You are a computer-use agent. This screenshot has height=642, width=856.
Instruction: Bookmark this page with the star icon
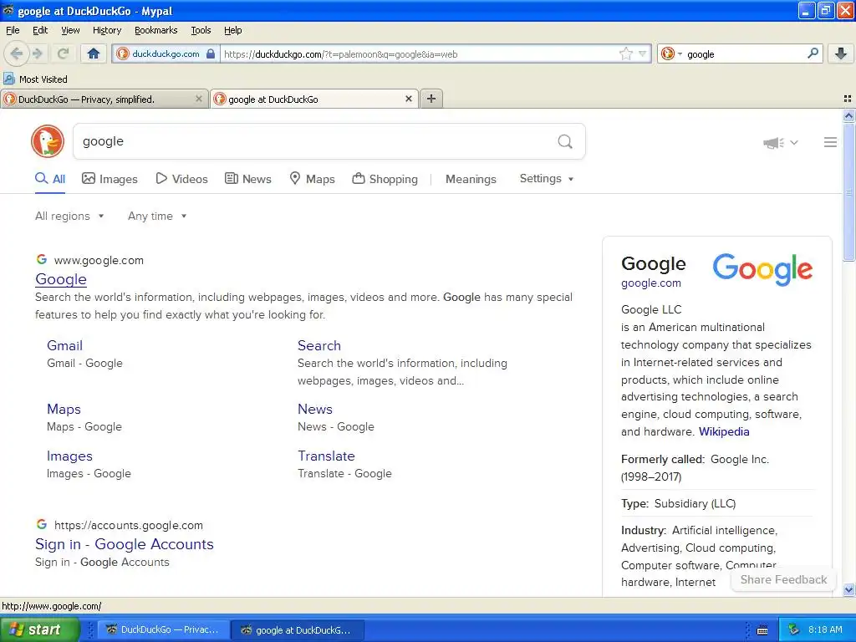click(625, 53)
